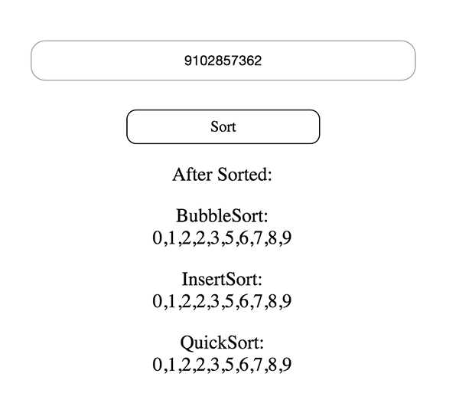The width and height of the screenshot is (459, 413).
Task: Click the leading 0 in BubbleSort's result
Action: tap(157, 238)
